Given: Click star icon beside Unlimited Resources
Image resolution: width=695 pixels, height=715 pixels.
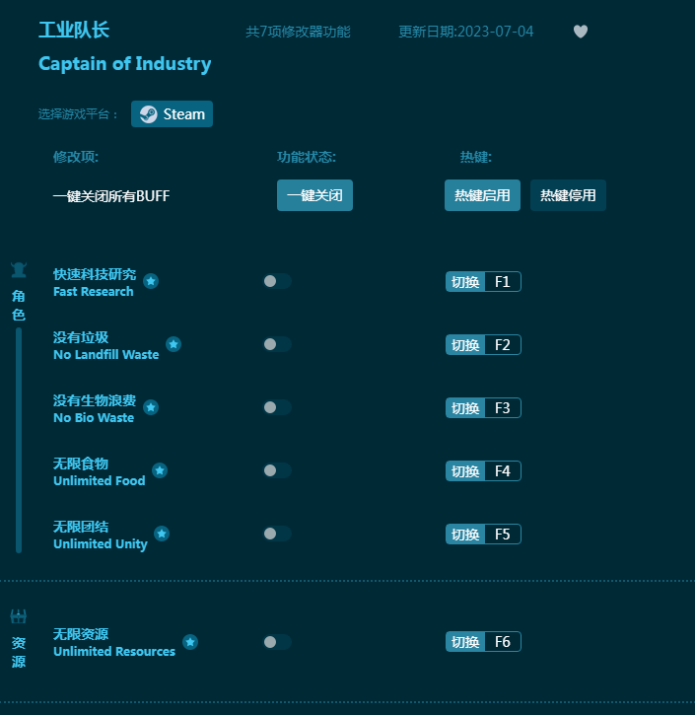Looking at the screenshot, I should (x=190, y=642).
